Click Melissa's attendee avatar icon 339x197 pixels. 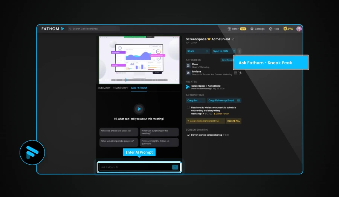[x=188, y=73]
